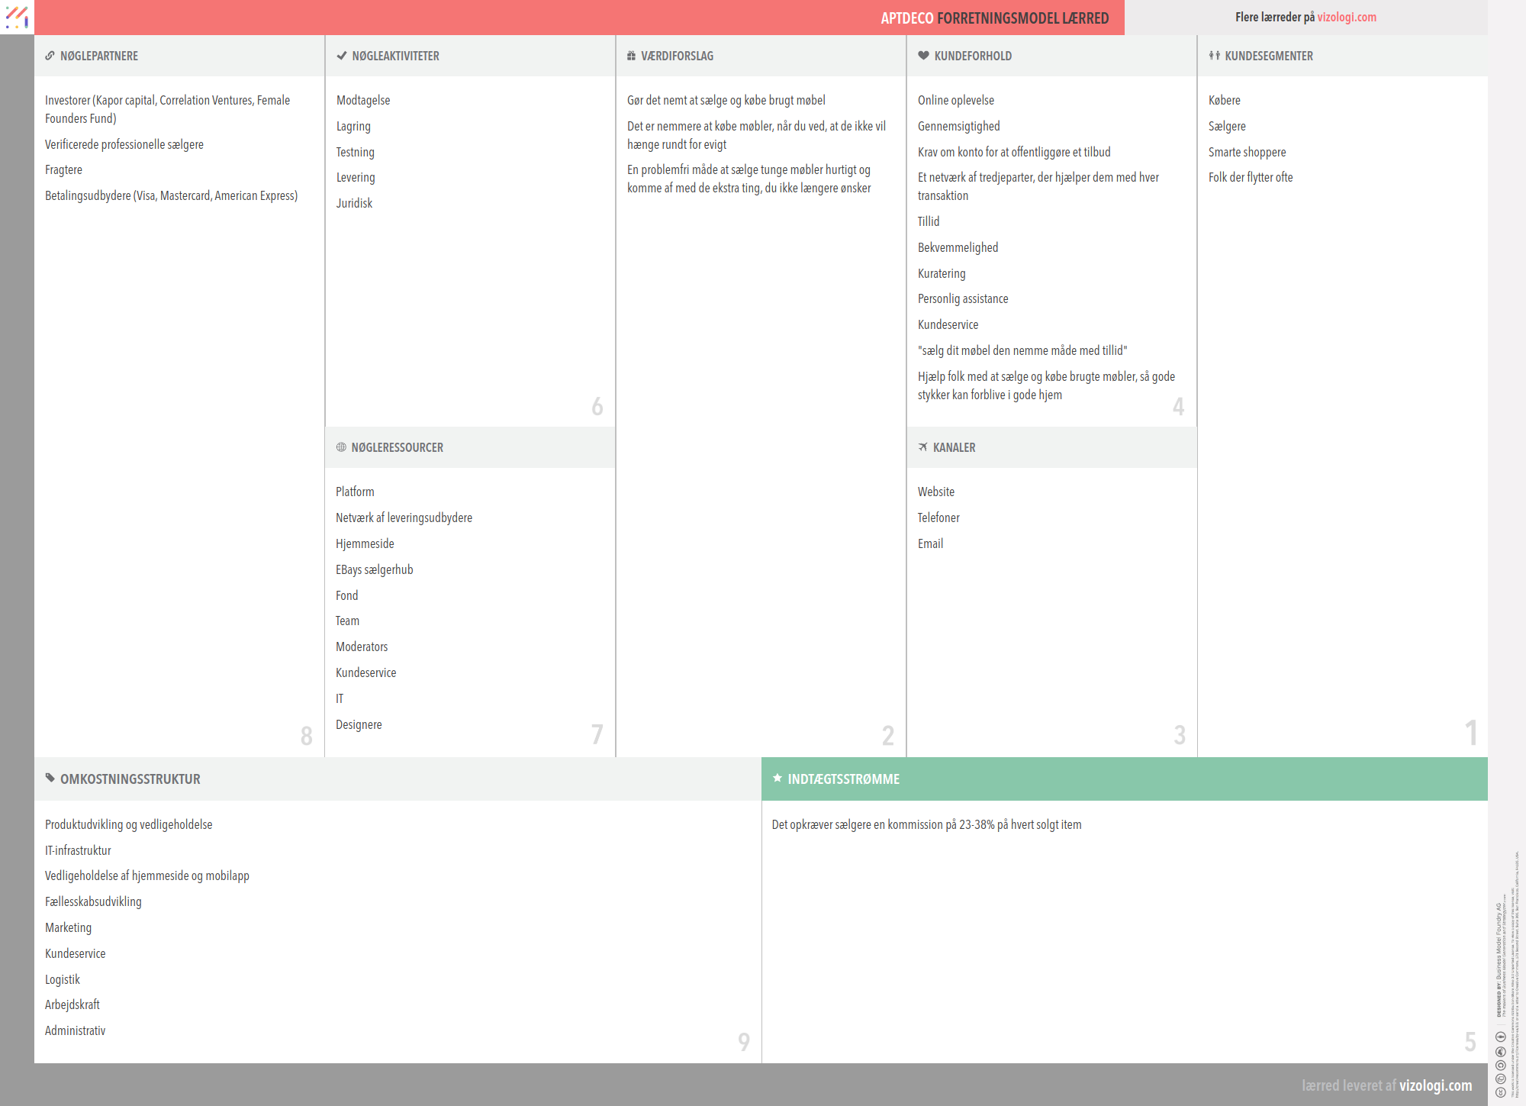Click the link icon beside Nøglepartnere

tap(50, 56)
